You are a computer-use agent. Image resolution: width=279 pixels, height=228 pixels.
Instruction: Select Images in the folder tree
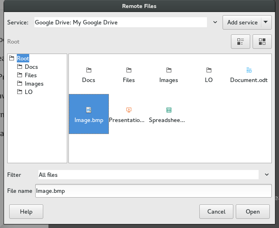pos(34,84)
